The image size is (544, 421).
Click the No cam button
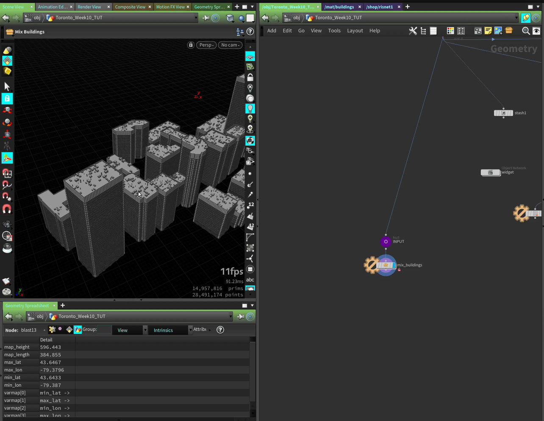(x=230, y=45)
